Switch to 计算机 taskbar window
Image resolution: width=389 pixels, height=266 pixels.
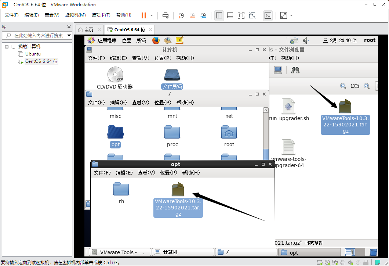click(x=183, y=252)
